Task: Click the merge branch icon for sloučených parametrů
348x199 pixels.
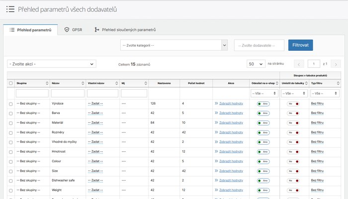Action: click(96, 29)
